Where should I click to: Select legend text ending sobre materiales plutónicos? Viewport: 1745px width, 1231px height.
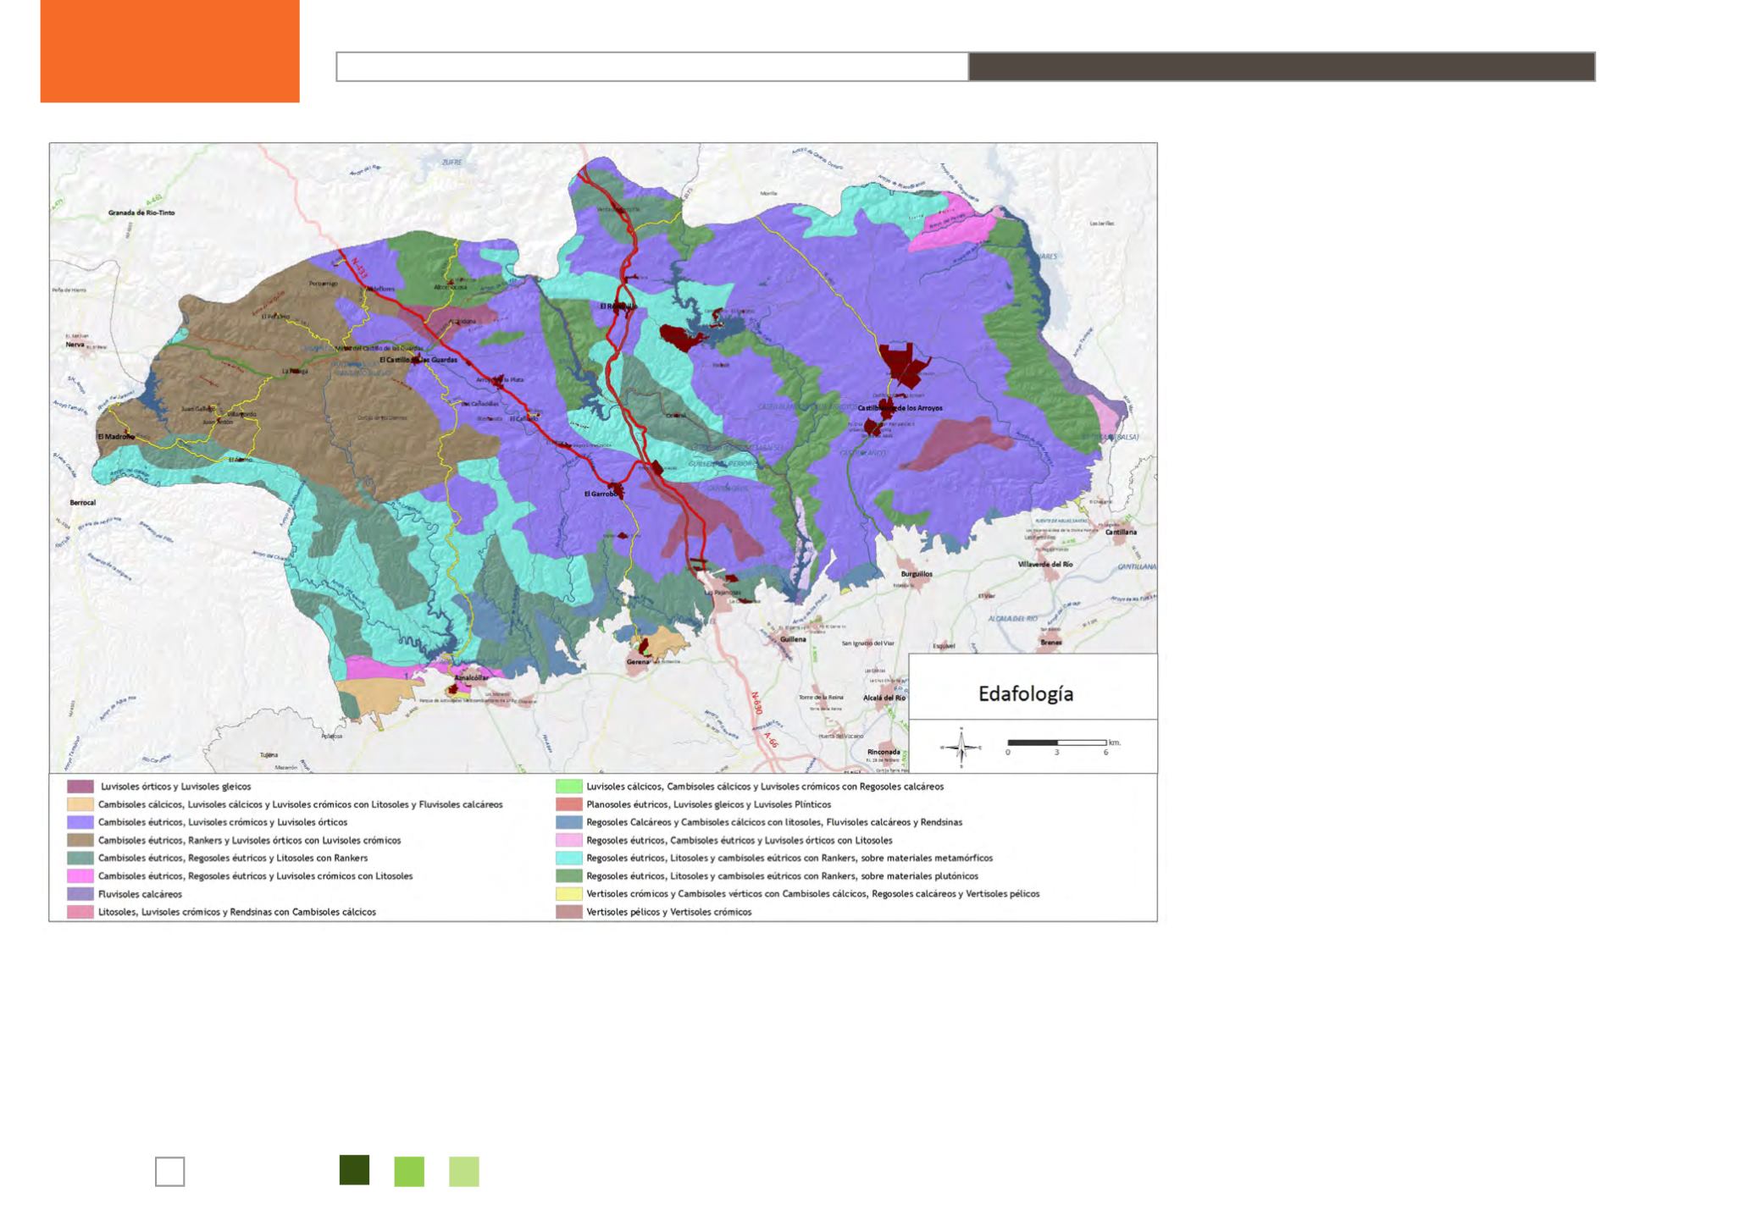(x=782, y=876)
